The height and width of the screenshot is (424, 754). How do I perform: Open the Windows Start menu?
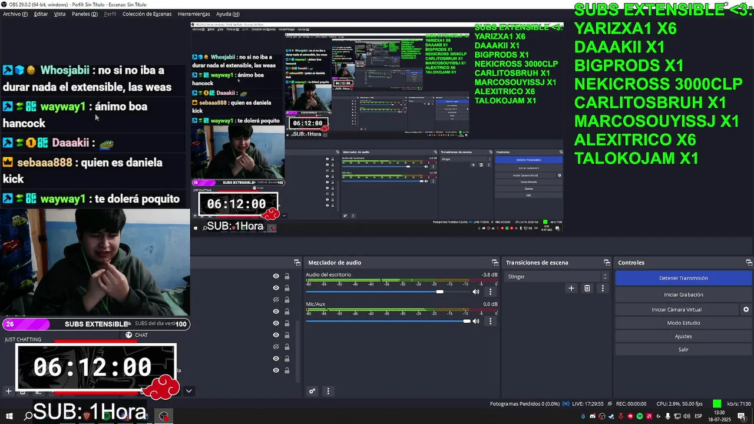(x=9, y=416)
